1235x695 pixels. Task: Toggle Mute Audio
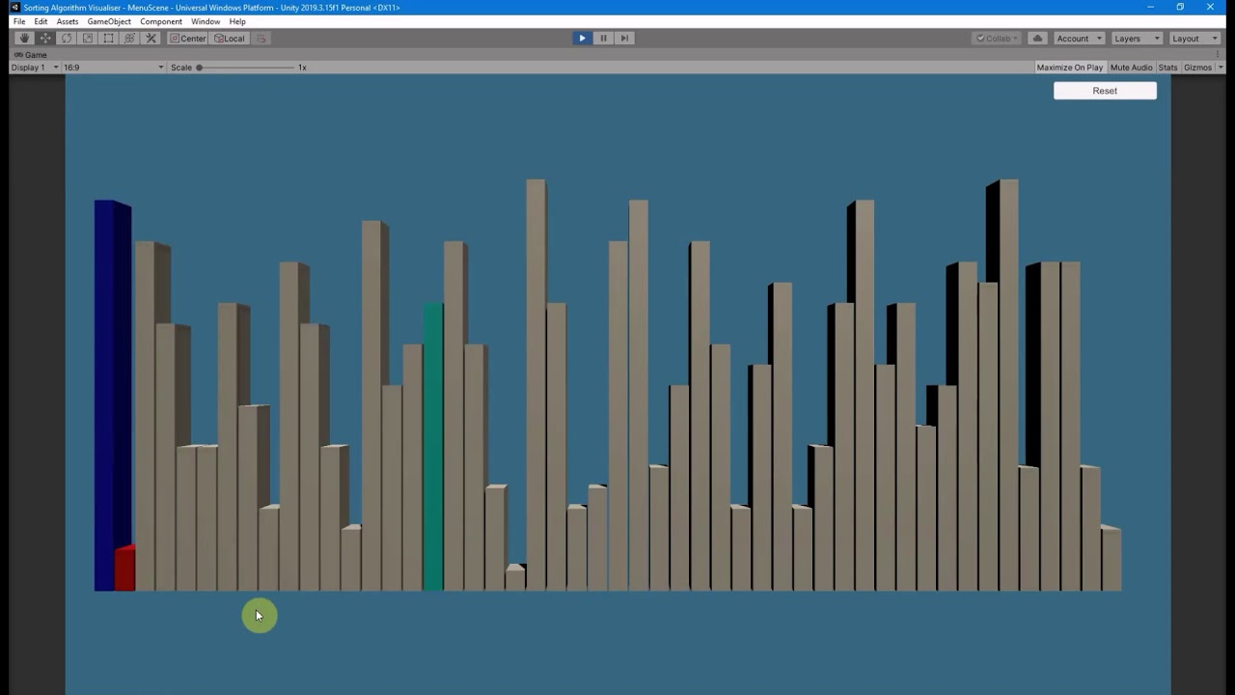[x=1131, y=68]
